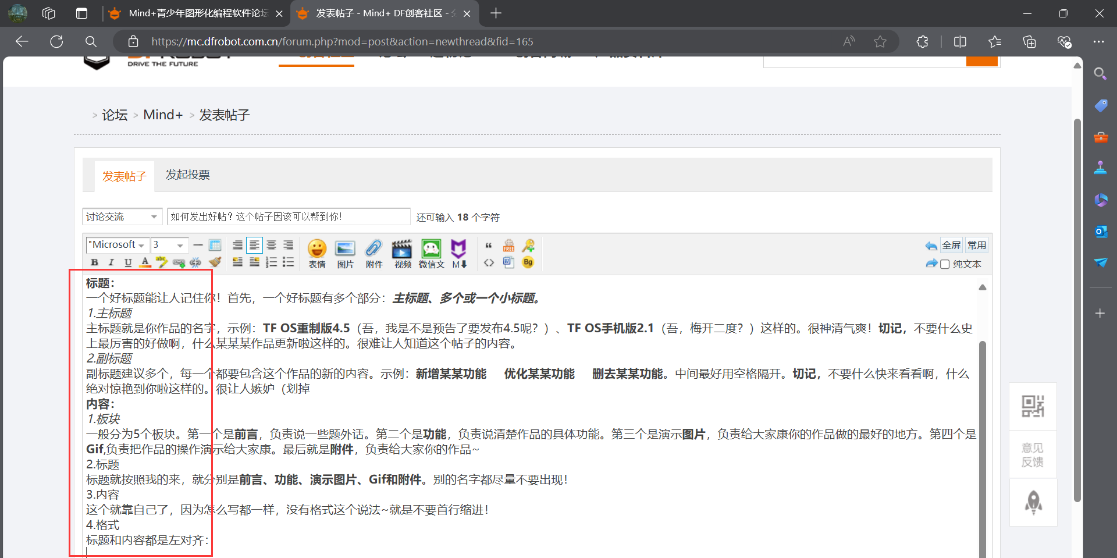Click the editor scroll up arrow
The height and width of the screenshot is (558, 1117).
click(983, 287)
